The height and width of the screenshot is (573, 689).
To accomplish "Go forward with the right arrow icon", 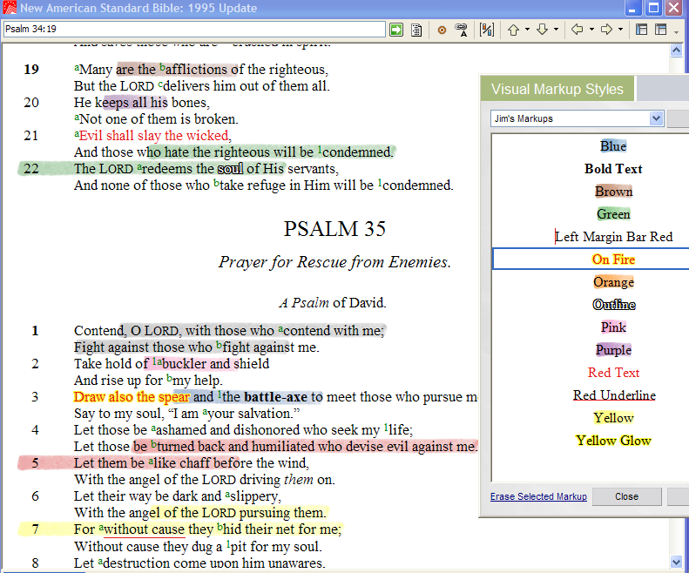I will click(x=606, y=30).
